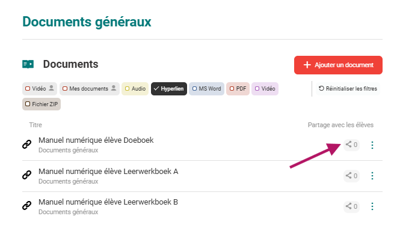The height and width of the screenshot is (234, 394).
Task: Click link icon beside Doeboek document
Action: click(27, 145)
